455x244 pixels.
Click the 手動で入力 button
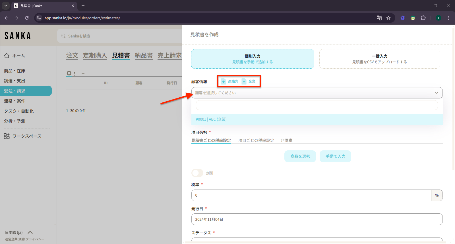tap(335, 156)
